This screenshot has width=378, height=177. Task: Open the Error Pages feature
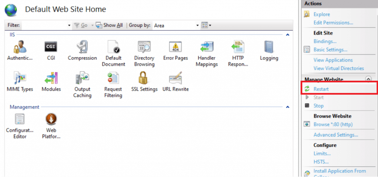tap(175, 48)
